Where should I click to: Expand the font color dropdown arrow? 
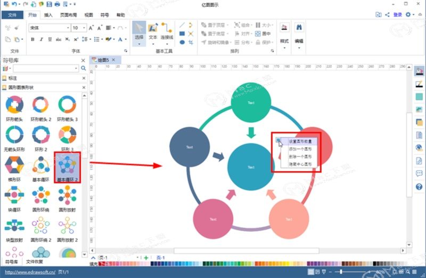pyautogui.click(x=126, y=39)
